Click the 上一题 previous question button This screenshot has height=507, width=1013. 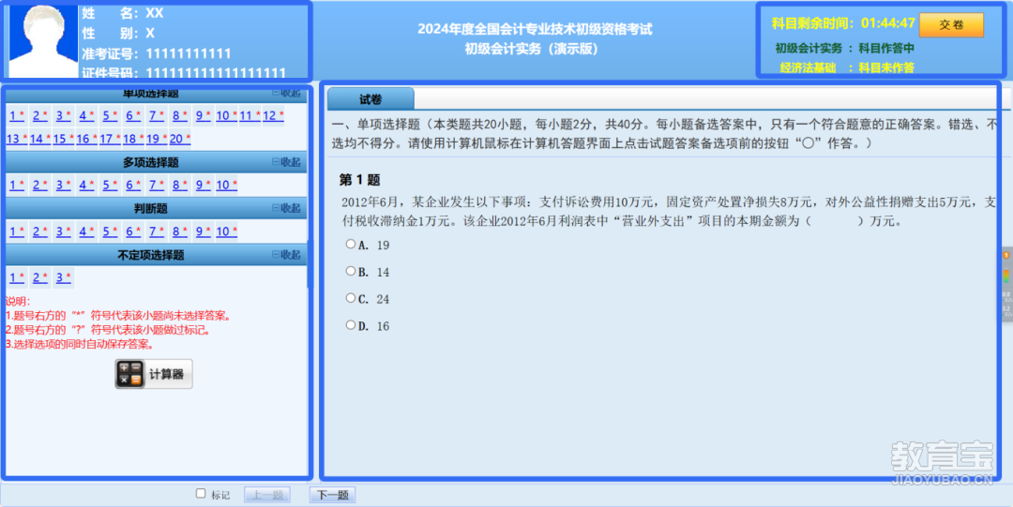267,496
